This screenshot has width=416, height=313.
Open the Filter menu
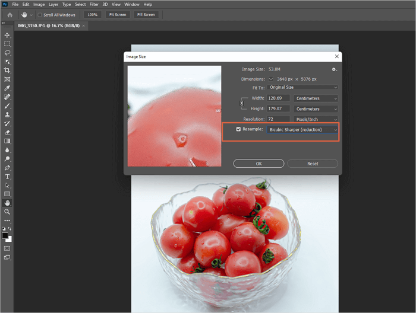pos(94,4)
